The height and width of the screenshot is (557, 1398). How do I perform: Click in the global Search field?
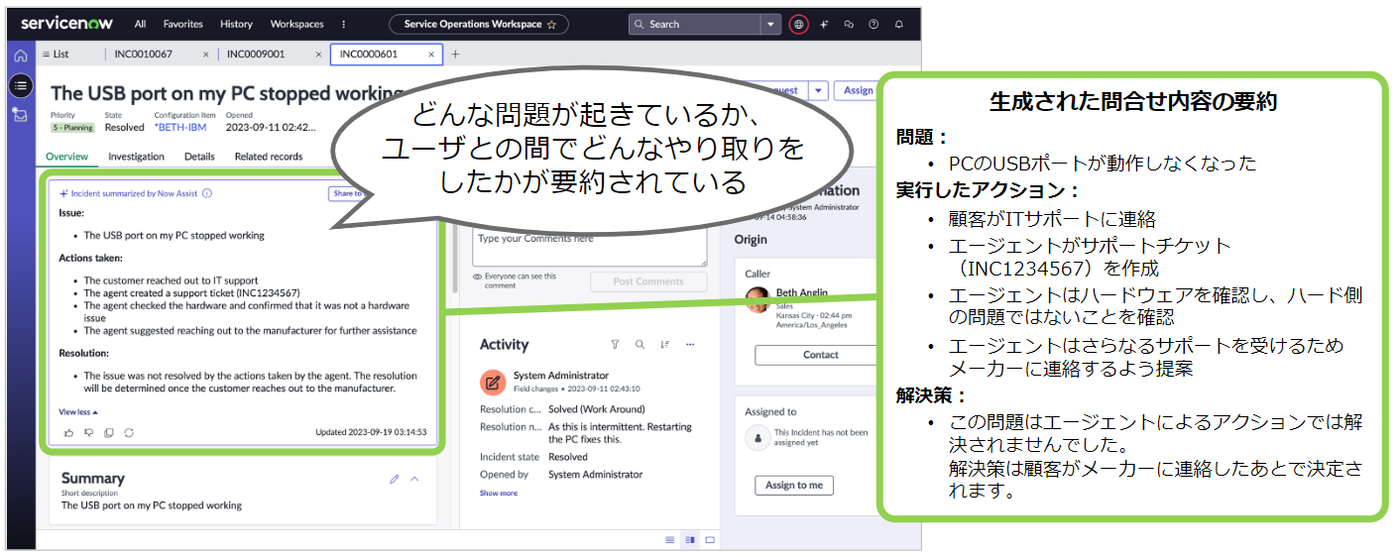[695, 24]
